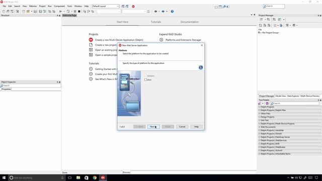Click the purple Tool Palette icon beside search
Screen dimensions: 322x181
(267, 104)
